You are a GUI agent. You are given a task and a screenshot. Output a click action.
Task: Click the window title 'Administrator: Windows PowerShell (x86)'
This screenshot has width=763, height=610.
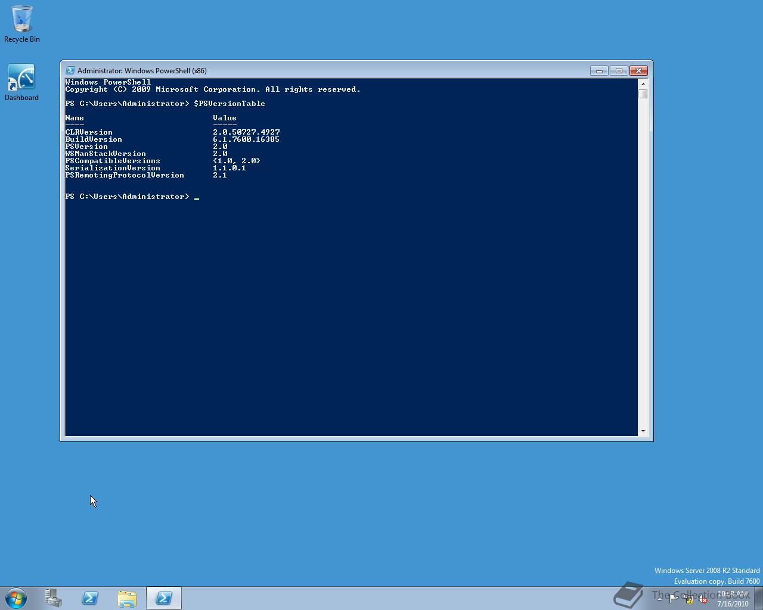tap(142, 70)
